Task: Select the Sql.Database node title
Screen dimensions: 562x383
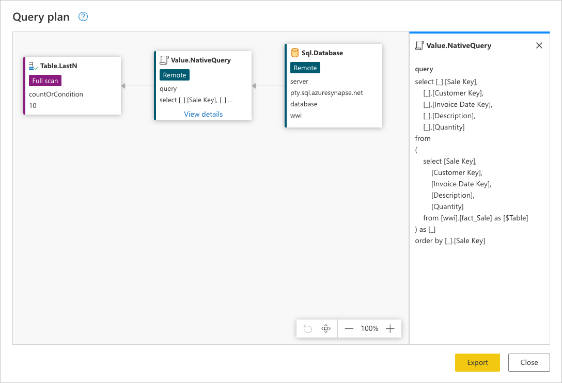Action: tap(322, 53)
